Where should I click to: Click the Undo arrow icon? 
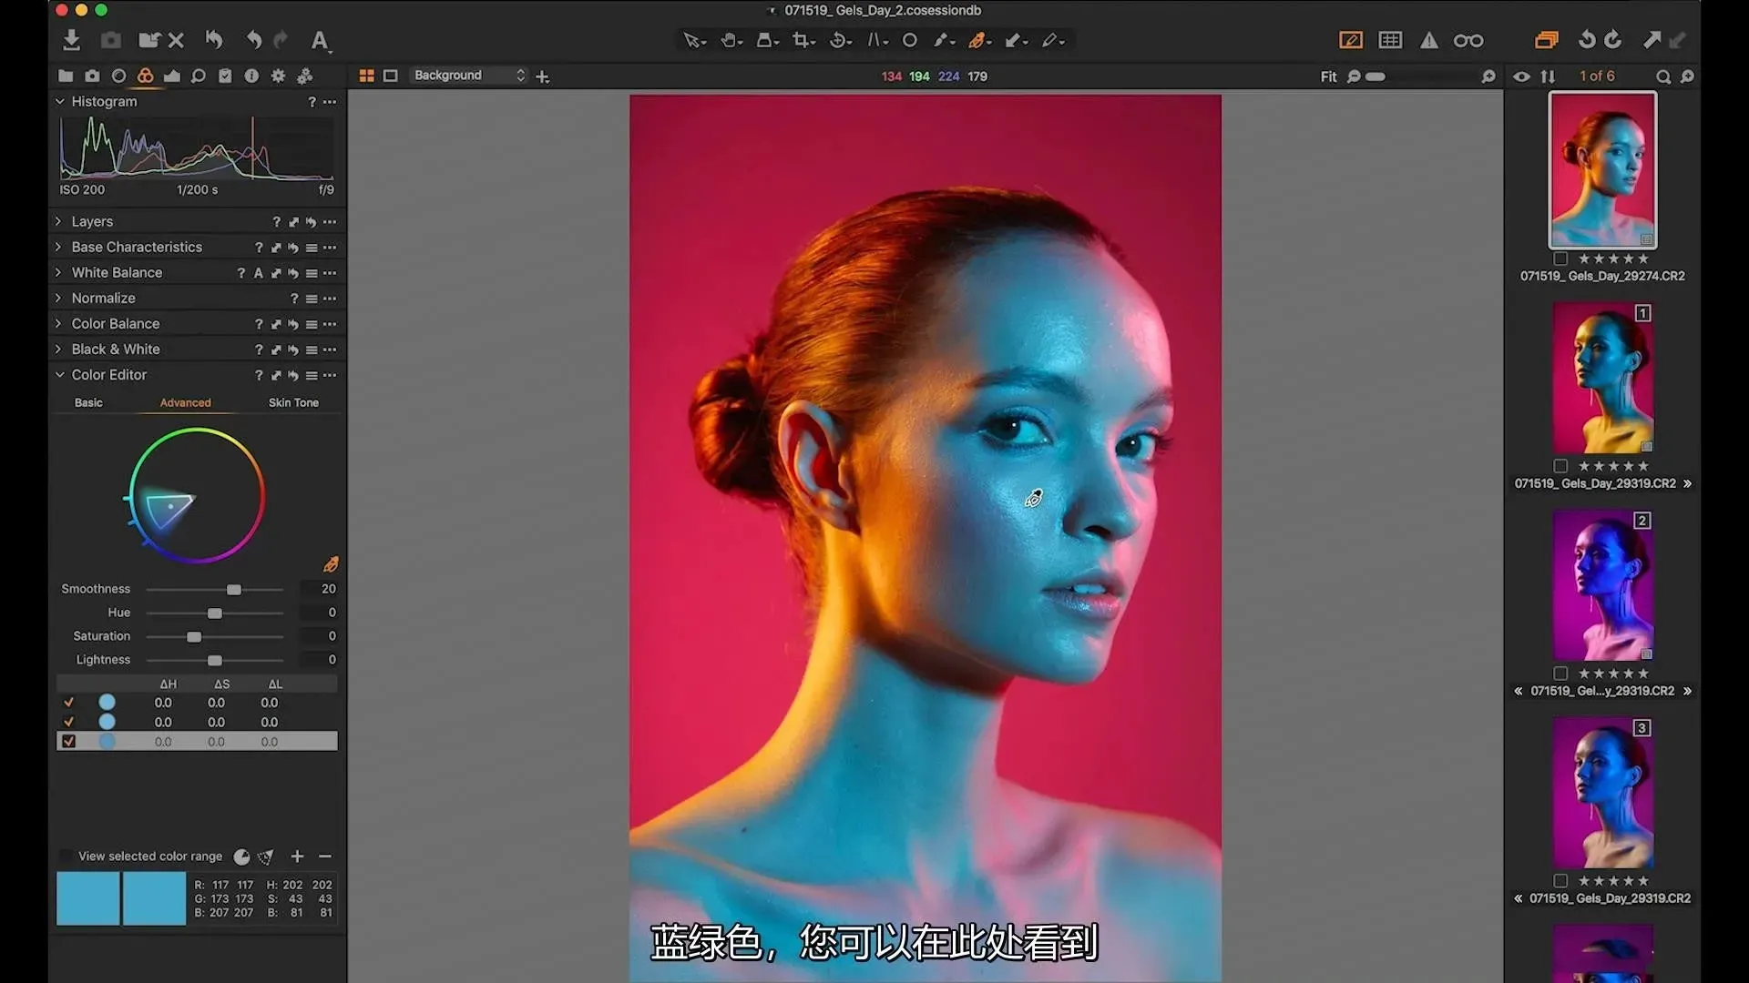[254, 40]
